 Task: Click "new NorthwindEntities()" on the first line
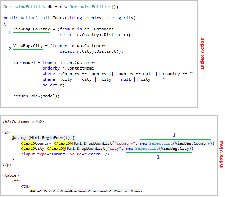(89, 7)
